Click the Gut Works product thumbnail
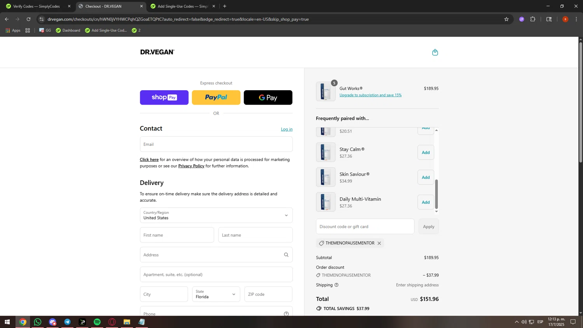 (x=326, y=91)
